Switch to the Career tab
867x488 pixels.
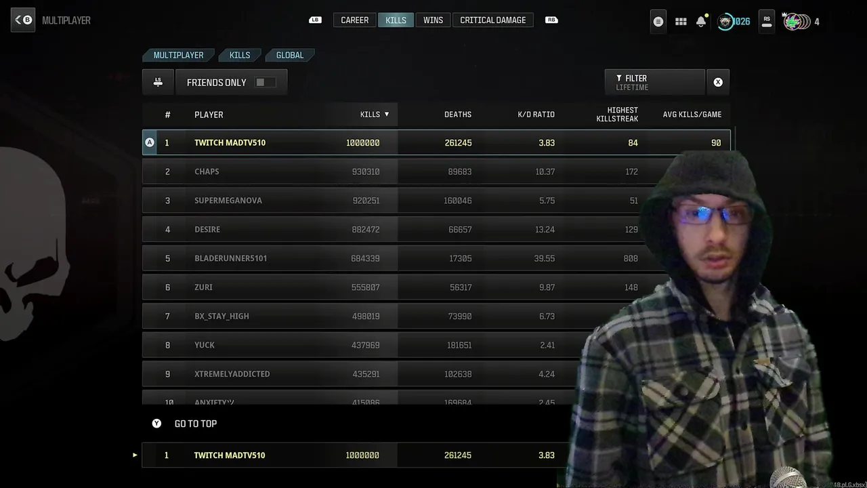coord(354,20)
